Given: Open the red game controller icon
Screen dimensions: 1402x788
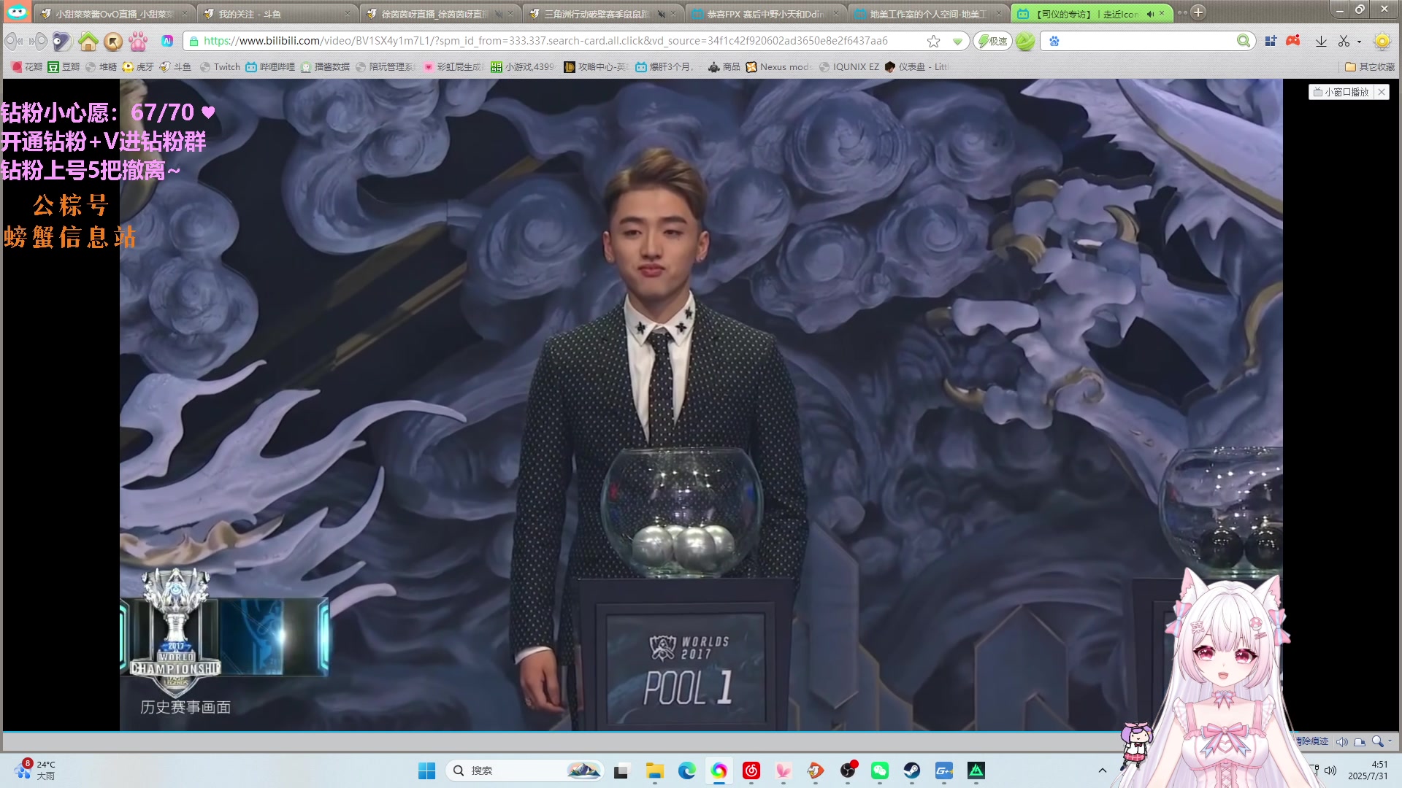Looking at the screenshot, I should [x=1293, y=41].
